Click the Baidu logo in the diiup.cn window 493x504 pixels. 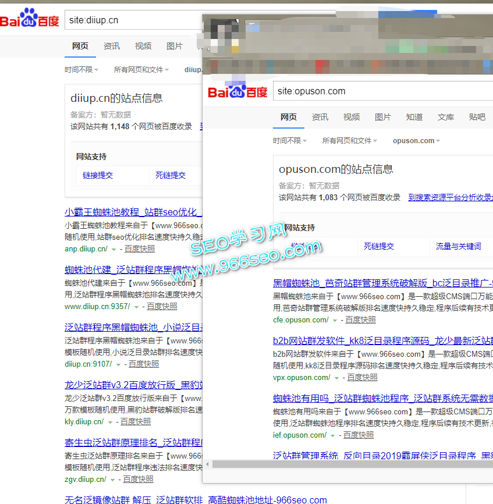coord(29,18)
